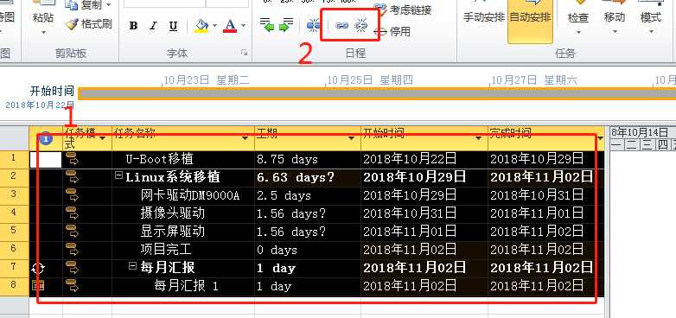Open the 粘贴 paste options dropdown arrow

43,32
